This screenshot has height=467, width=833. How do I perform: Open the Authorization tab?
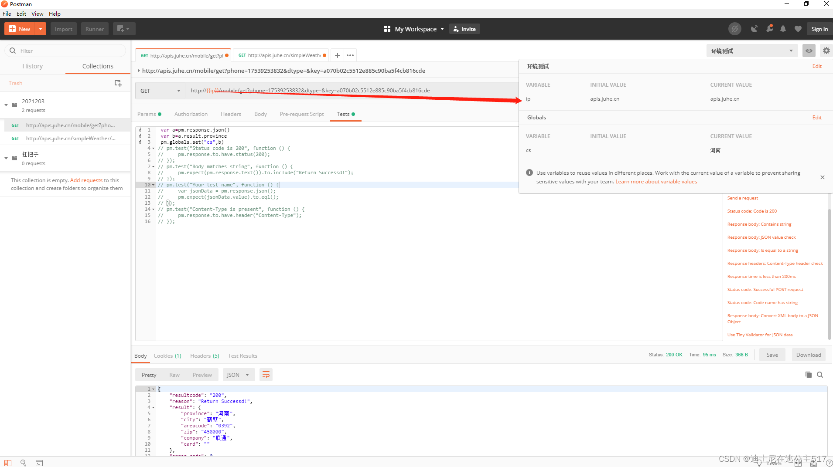191,114
